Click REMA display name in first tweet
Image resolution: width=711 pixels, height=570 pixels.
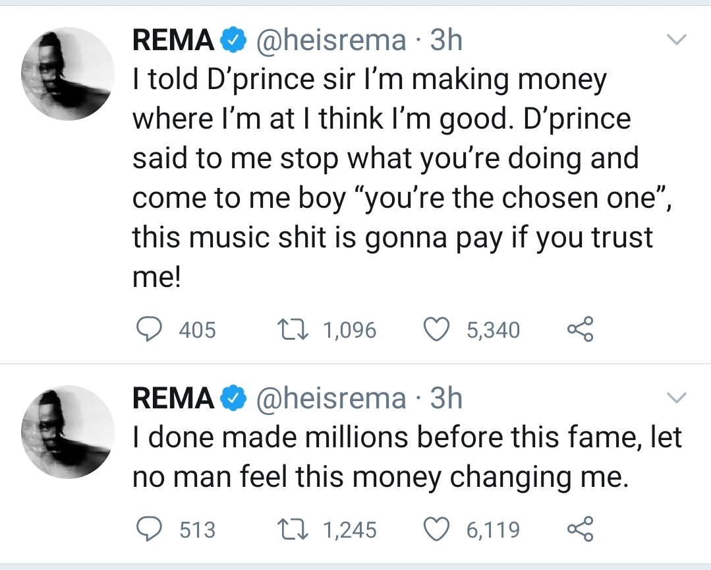coord(173,41)
